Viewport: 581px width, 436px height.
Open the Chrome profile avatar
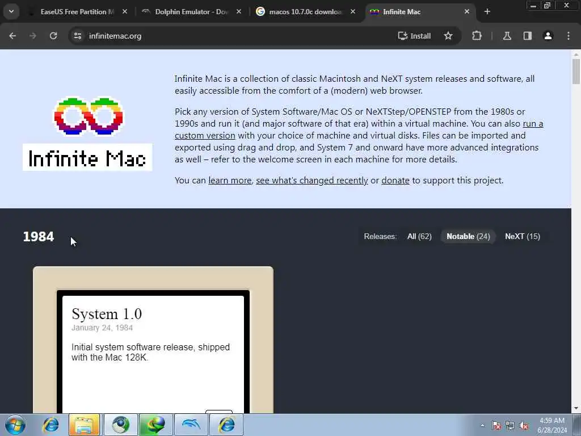pos(548,36)
